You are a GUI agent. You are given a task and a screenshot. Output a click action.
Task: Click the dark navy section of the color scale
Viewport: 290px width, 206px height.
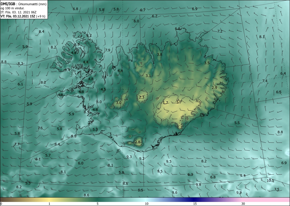click(x=193, y=200)
